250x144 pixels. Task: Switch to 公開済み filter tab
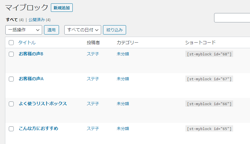(37, 20)
